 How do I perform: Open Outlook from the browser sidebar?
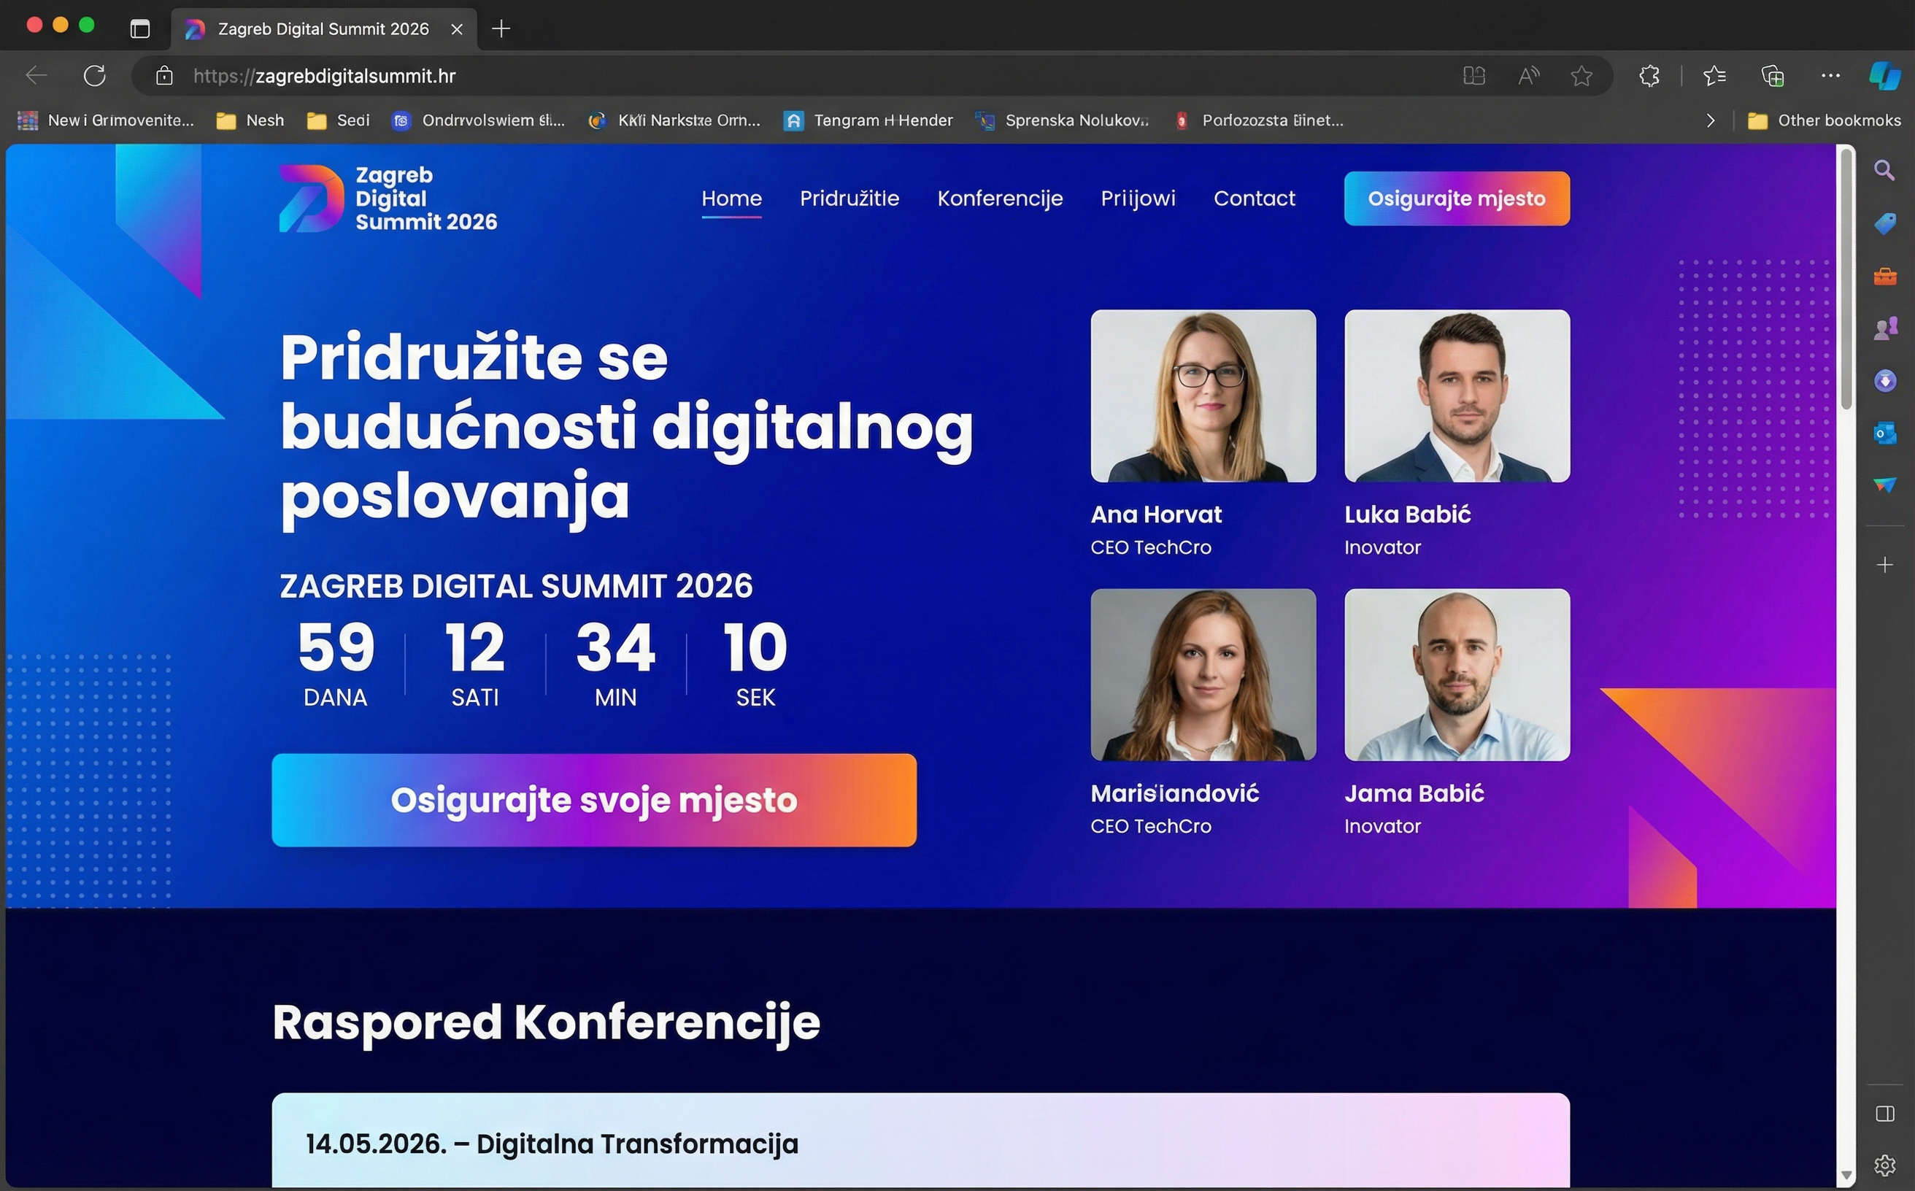[1886, 434]
